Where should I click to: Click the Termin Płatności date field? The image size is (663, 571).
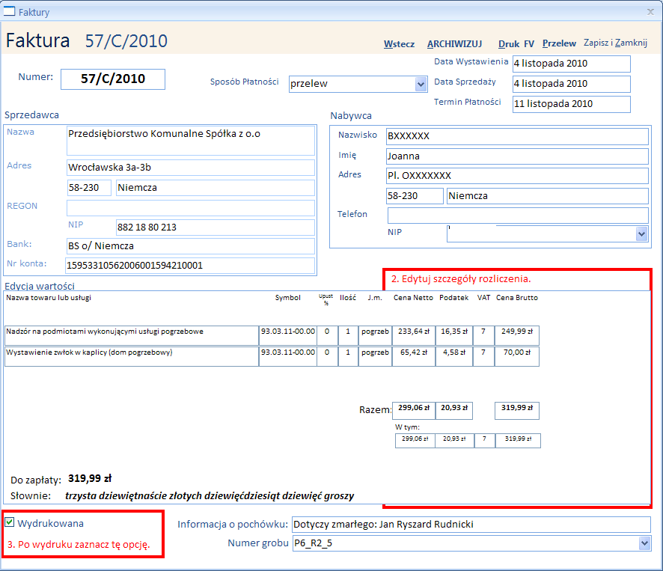coord(571,104)
